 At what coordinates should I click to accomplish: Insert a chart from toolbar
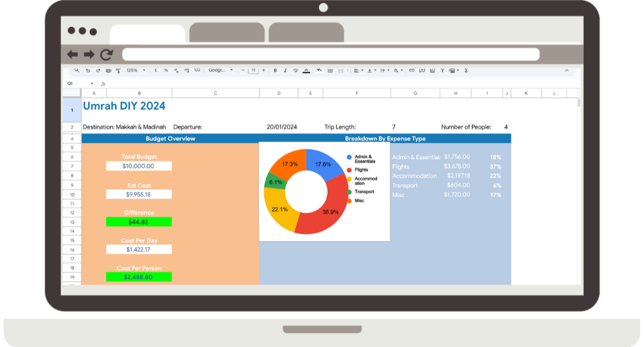coord(432,71)
